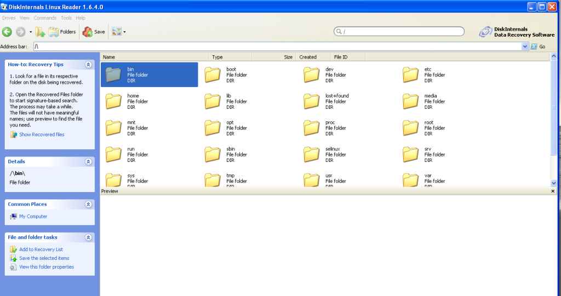Open the Drives menu
The height and width of the screenshot is (296, 561).
click(9, 18)
